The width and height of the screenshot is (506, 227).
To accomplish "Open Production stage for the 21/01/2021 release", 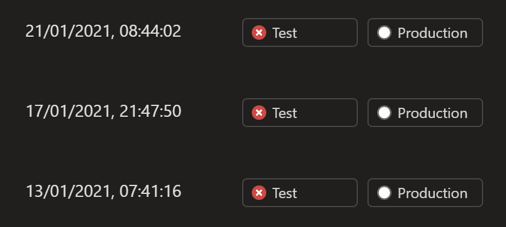I will click(425, 33).
